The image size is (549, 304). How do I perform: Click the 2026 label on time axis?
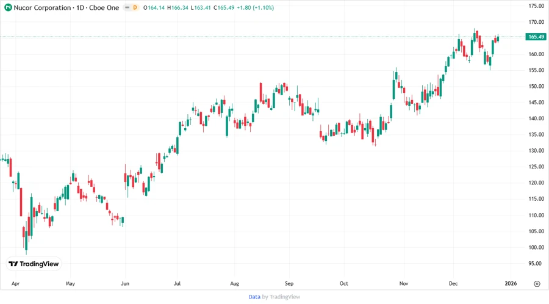[x=511, y=283]
